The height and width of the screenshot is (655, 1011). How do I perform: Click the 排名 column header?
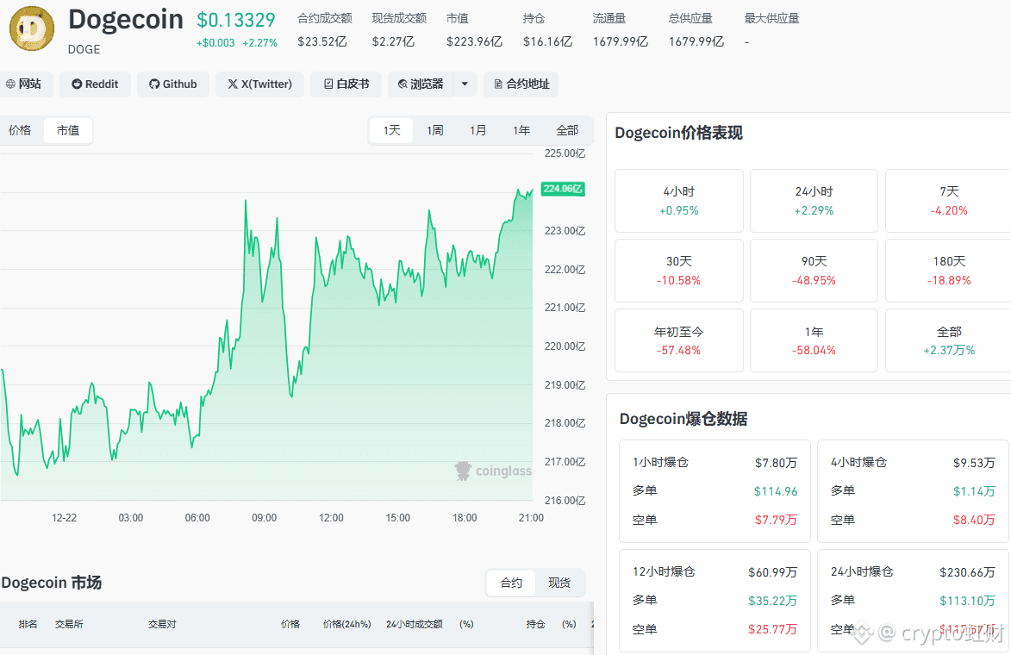28,624
